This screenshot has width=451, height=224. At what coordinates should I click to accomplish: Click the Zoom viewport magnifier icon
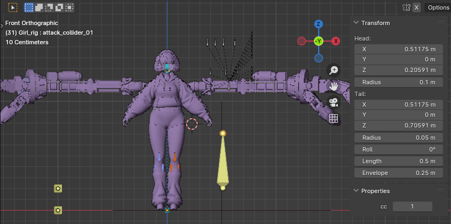[334, 70]
